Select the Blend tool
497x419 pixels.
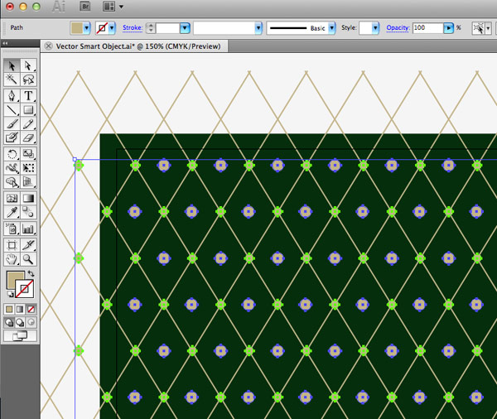pyautogui.click(x=28, y=212)
